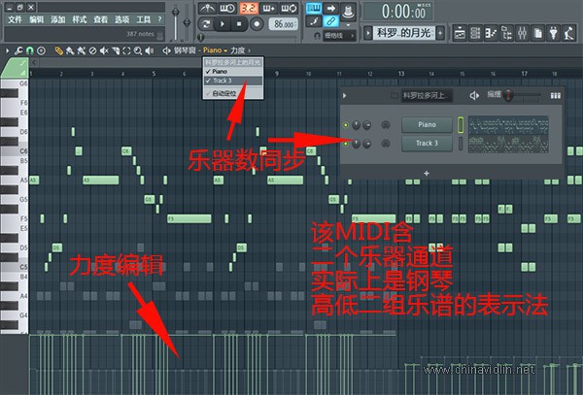Viewport: 583px width, 395px height.
Task: Open the 样式 menu
Action: point(80,19)
